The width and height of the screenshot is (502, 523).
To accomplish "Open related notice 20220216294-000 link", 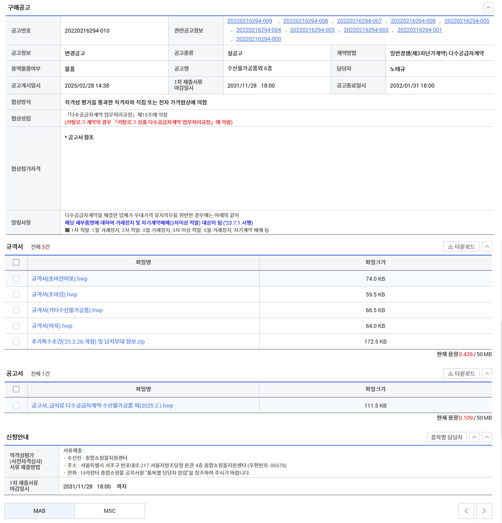I will 258,39.
